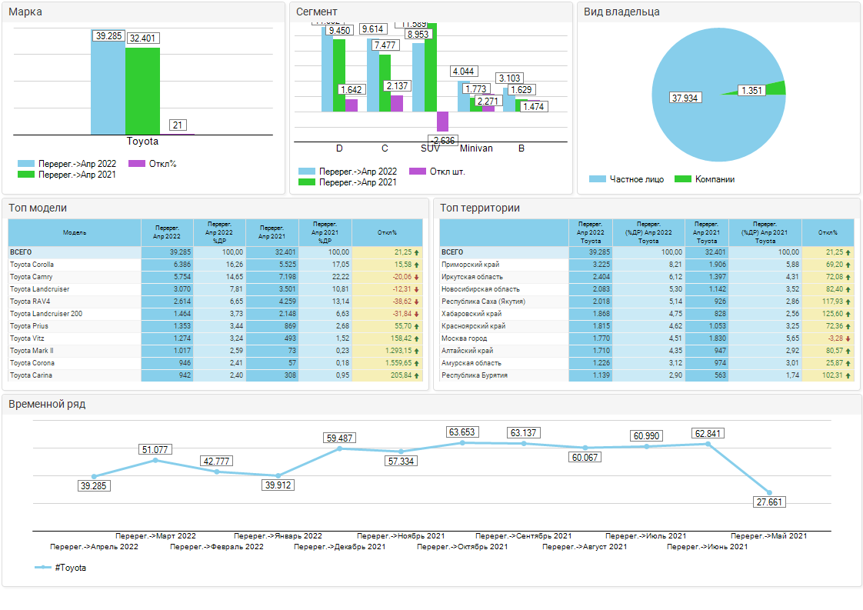Click the Хабаровский край territory name
The height and width of the screenshot is (610, 863).
pyautogui.click(x=471, y=314)
